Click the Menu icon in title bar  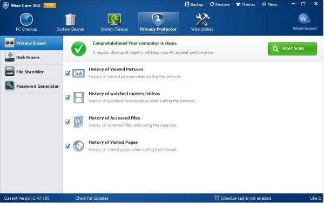tap(264, 4)
